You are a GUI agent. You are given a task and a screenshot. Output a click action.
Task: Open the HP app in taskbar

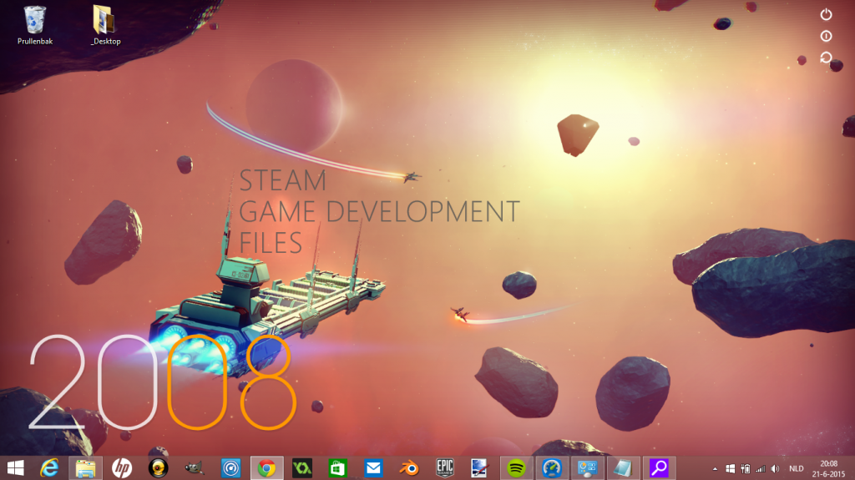coord(122,468)
